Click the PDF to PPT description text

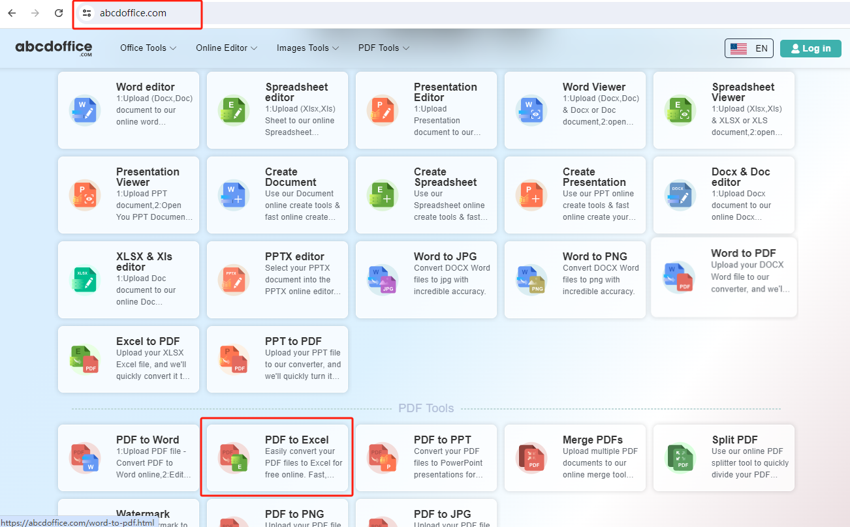[449, 463]
